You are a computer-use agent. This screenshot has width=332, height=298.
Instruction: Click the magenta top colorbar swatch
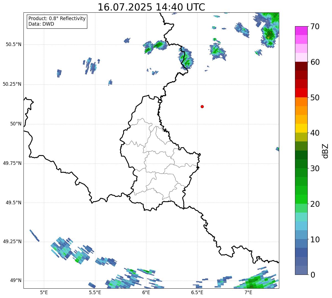[301, 31]
